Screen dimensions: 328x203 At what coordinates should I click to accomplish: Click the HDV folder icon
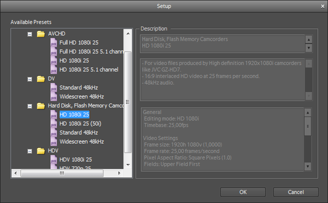pyautogui.click(x=41, y=150)
